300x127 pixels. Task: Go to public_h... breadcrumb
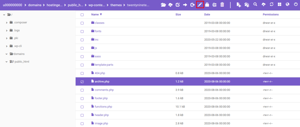click(x=75, y=5)
